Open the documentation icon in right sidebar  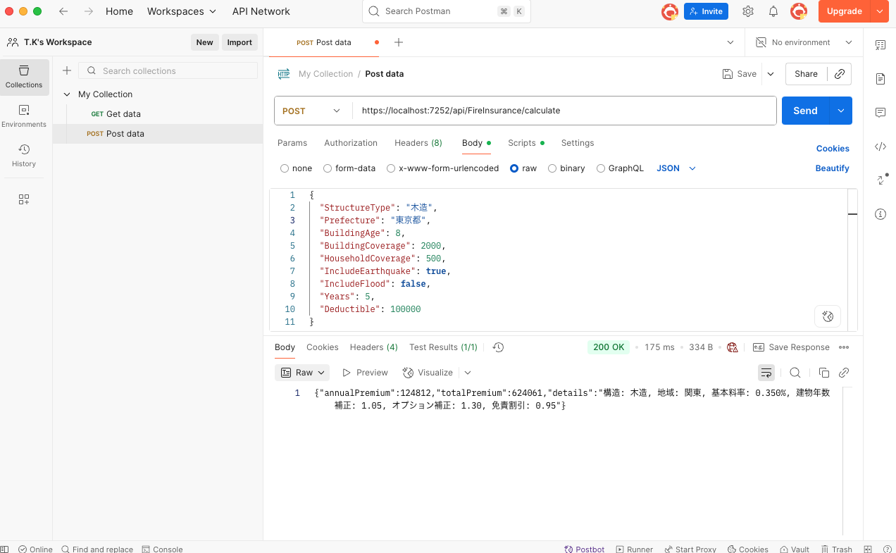(x=881, y=79)
